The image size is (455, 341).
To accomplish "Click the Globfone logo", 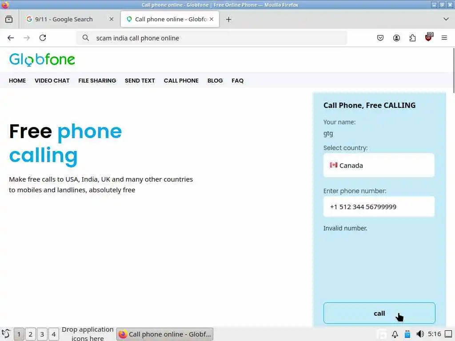I will click(42, 60).
